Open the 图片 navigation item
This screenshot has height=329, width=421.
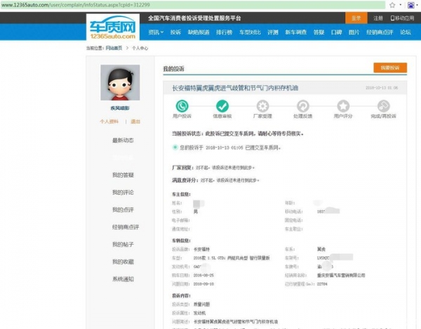click(354, 32)
